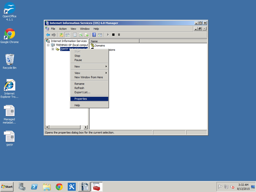Screen dimensions: 256x192
Task: Restore the inner console window
Action: [200, 29]
